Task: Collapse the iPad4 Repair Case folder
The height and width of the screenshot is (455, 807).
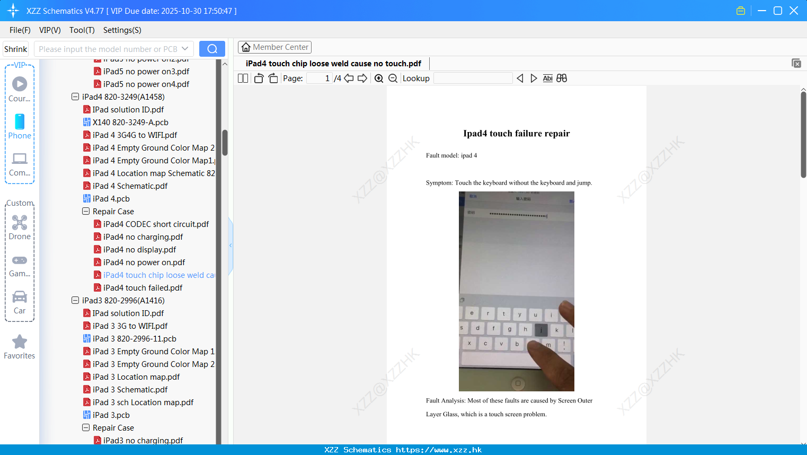Action: click(86, 212)
